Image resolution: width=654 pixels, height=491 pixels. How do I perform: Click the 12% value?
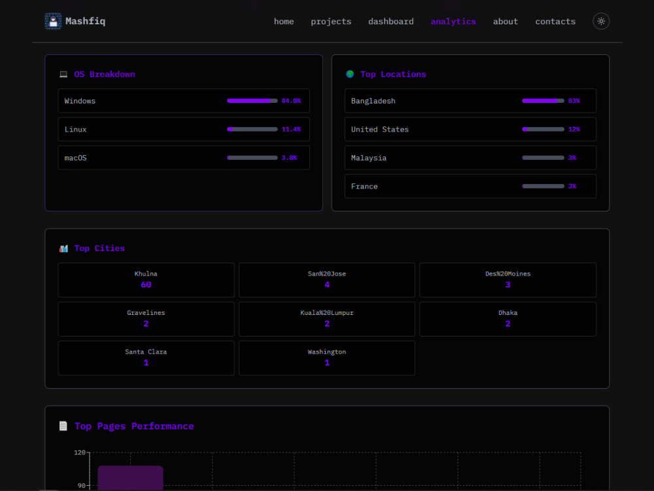(574, 129)
